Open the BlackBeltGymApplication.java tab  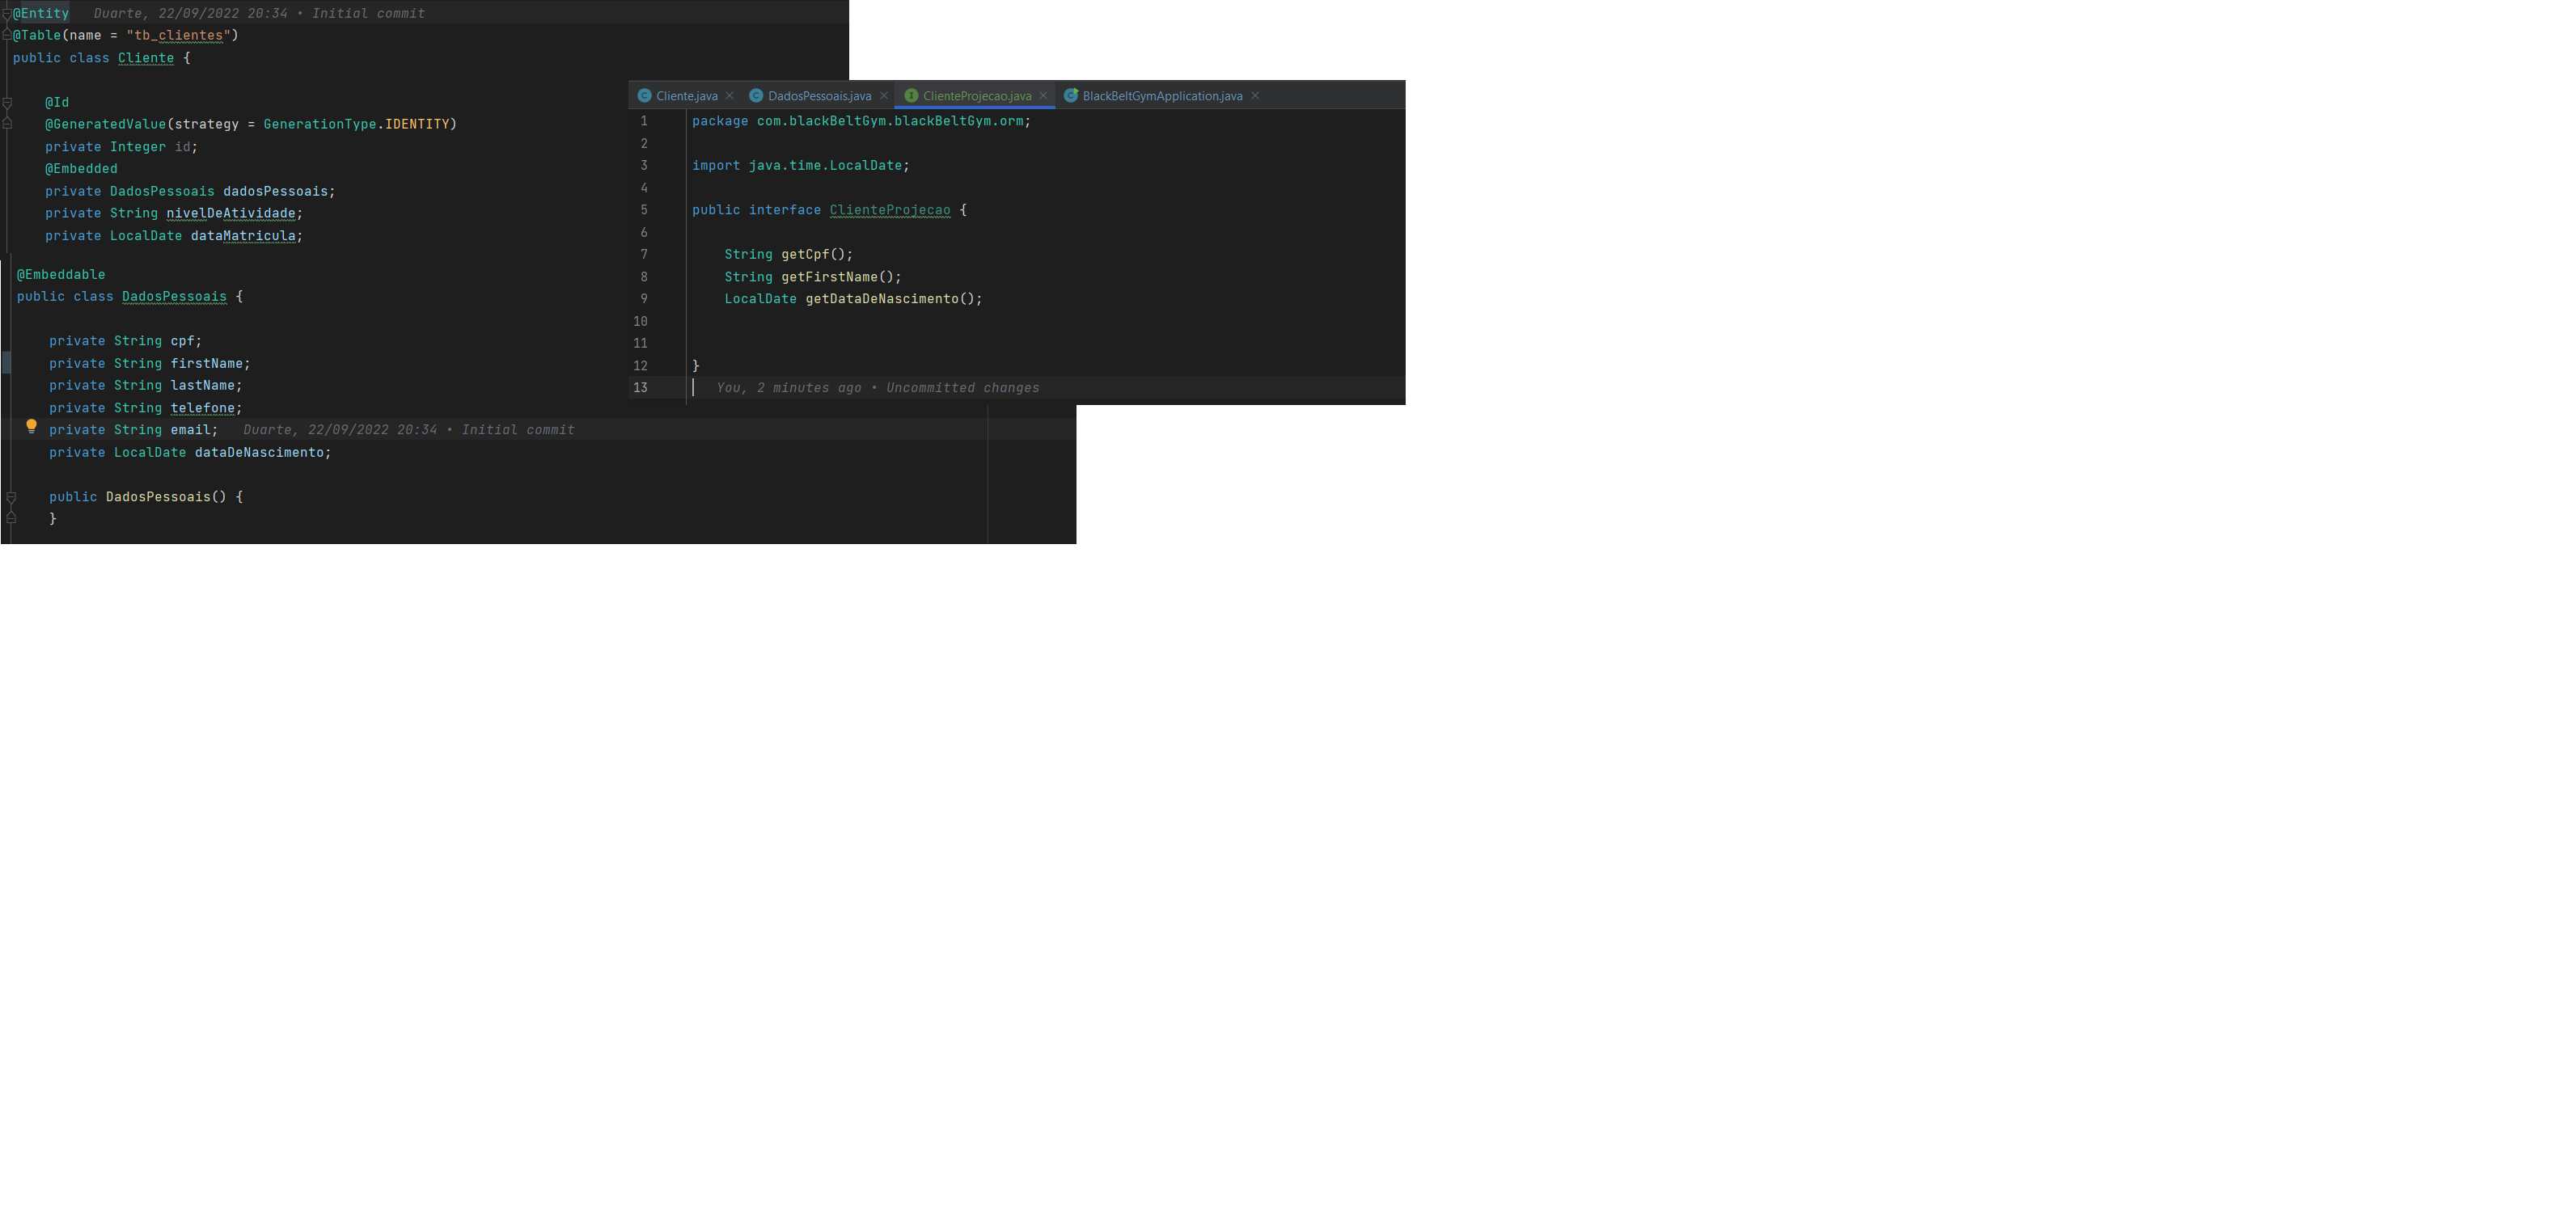(1162, 96)
